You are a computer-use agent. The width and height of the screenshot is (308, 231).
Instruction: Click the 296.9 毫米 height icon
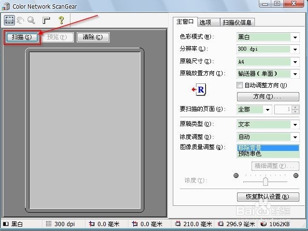coord(221,224)
